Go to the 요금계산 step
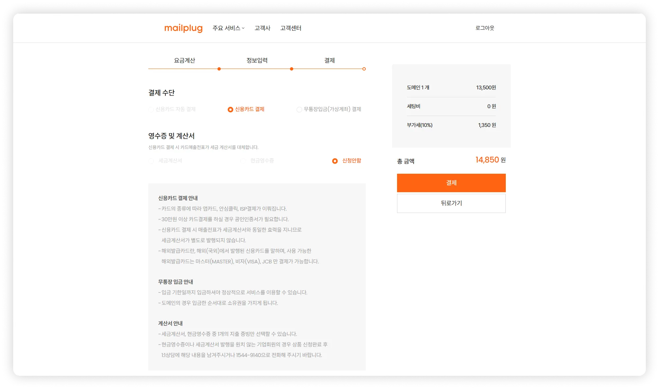Viewport: 659px width, 389px height. click(185, 60)
